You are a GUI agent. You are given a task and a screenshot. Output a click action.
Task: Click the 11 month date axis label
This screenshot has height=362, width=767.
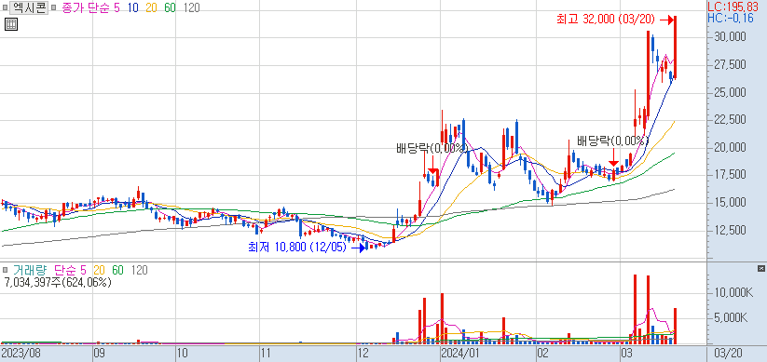click(x=267, y=353)
